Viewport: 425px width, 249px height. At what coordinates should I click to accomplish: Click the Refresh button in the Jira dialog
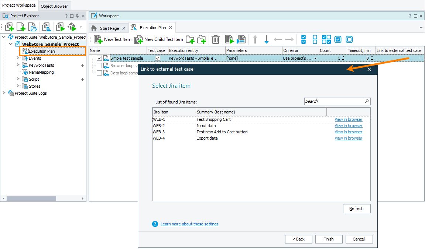coord(356,208)
